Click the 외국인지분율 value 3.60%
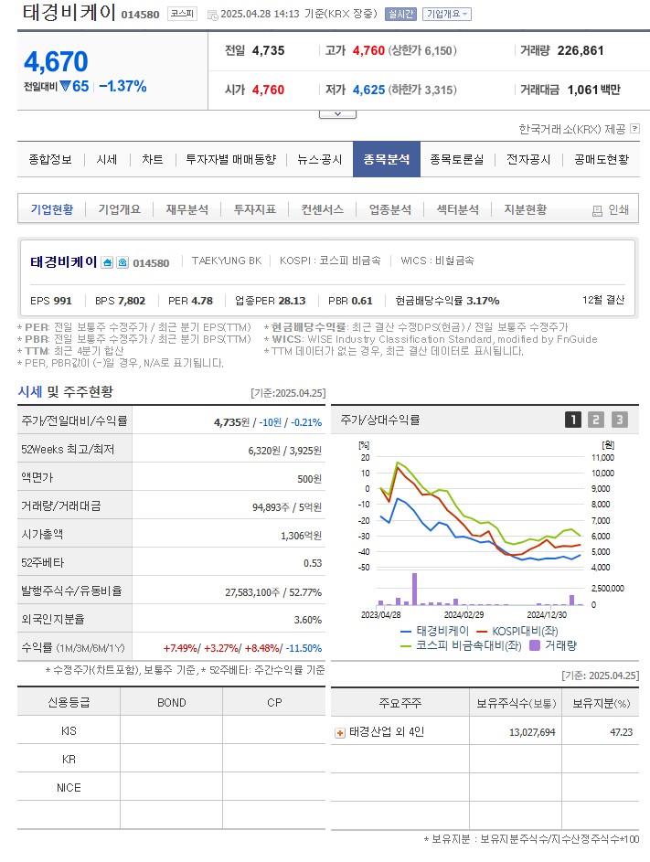The image size is (650, 862). click(307, 620)
